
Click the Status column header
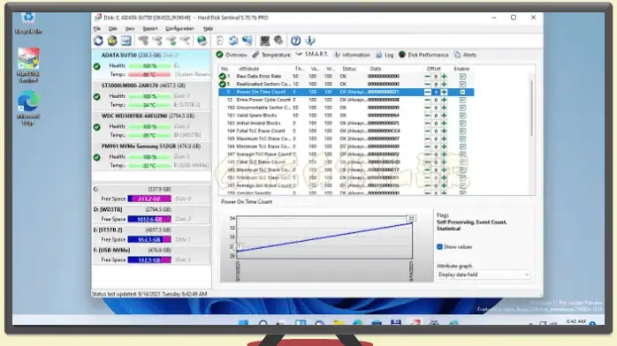(348, 69)
